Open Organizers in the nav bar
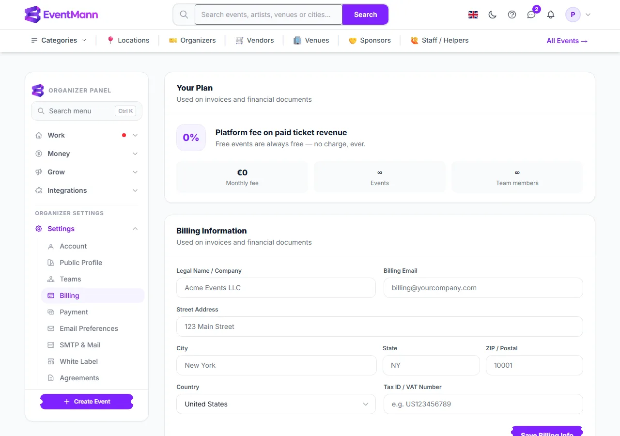Screen dimensions: 620x436 pyautogui.click(x=192, y=40)
